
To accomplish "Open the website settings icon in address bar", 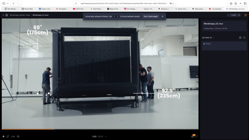I will tap(76, 3).
